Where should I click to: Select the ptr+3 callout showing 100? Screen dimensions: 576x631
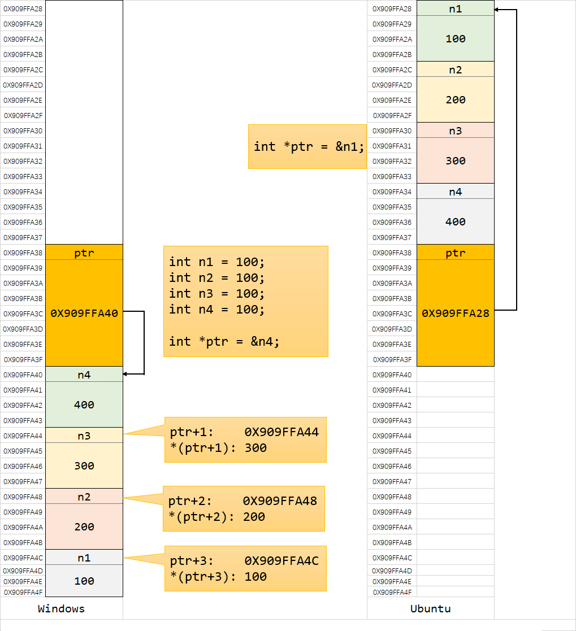point(245,568)
